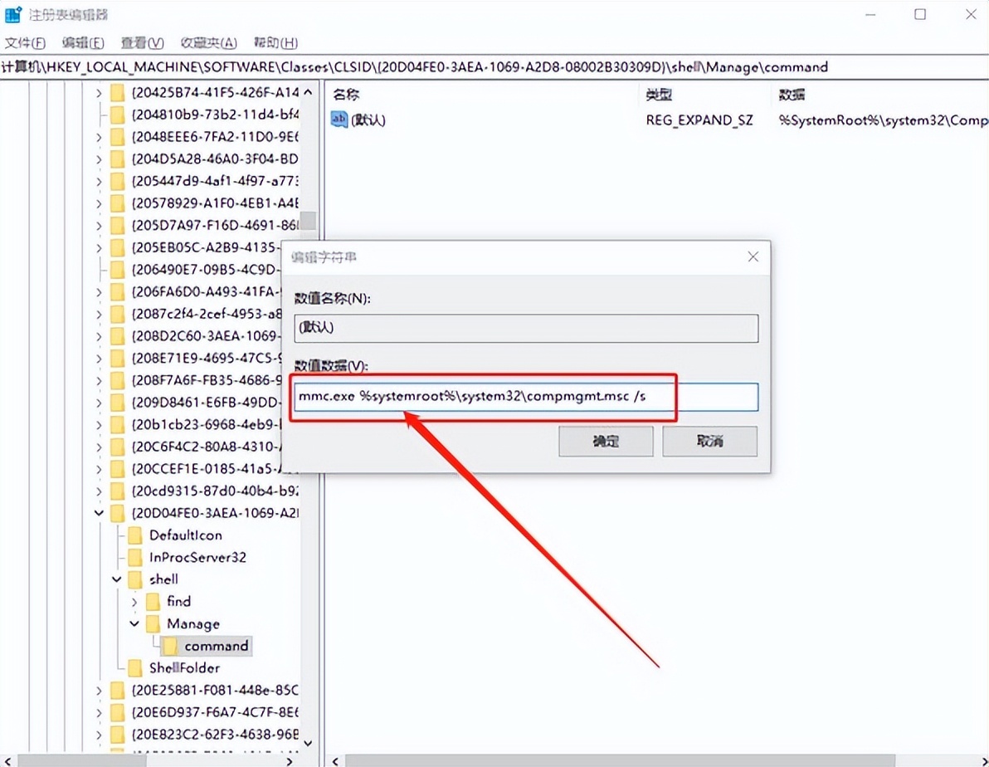Select the {20D04FE0-3AEA-1069 tree key label
Screen dimensions: 989x767
[x=214, y=513]
